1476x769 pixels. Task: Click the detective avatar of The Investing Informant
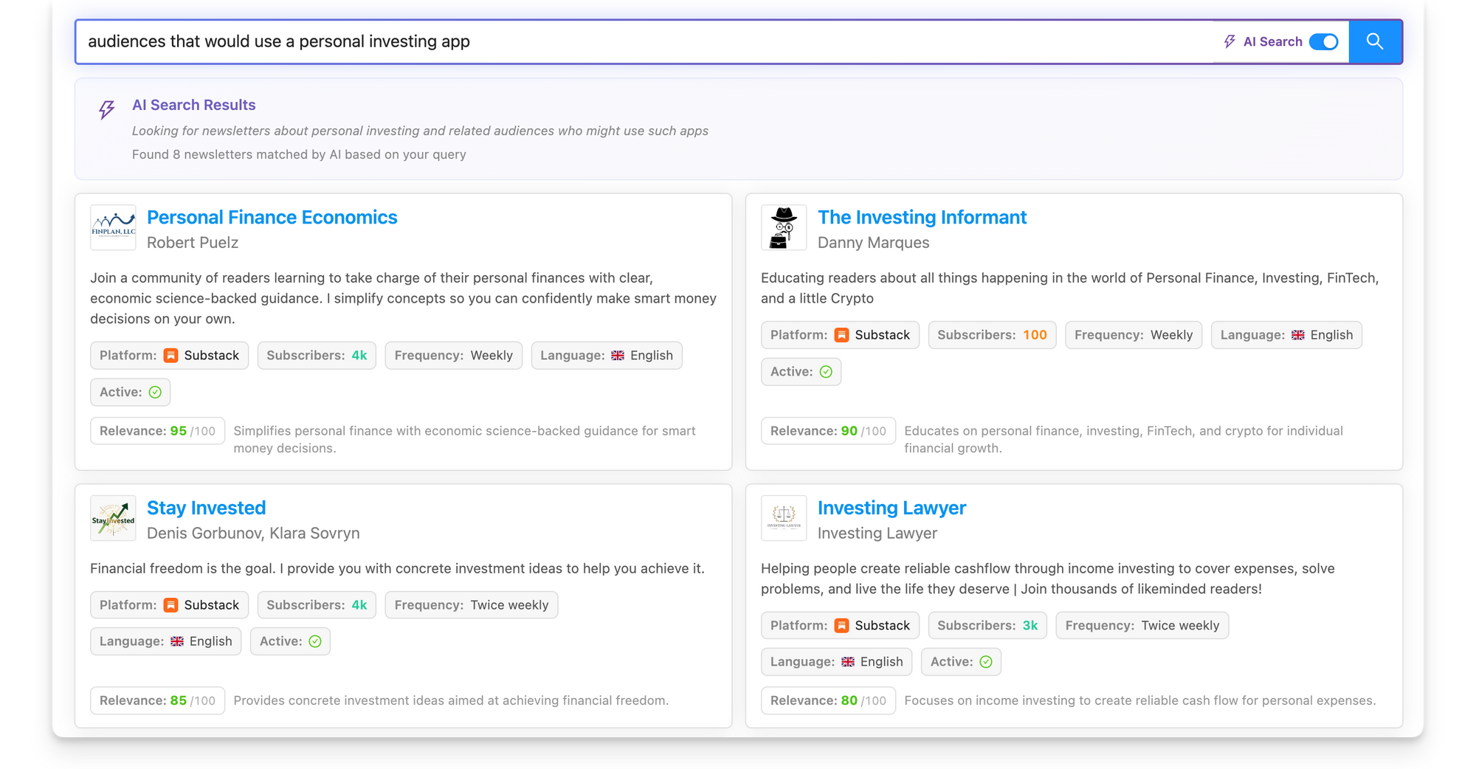[784, 227]
